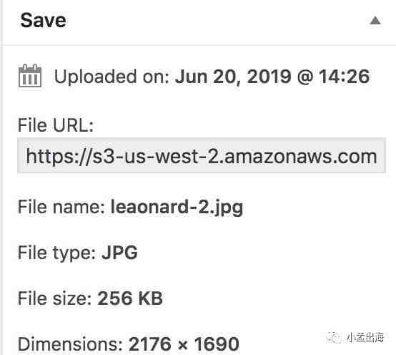Click the Save panel heading
Screen dimensions: 396x355
coord(43,20)
